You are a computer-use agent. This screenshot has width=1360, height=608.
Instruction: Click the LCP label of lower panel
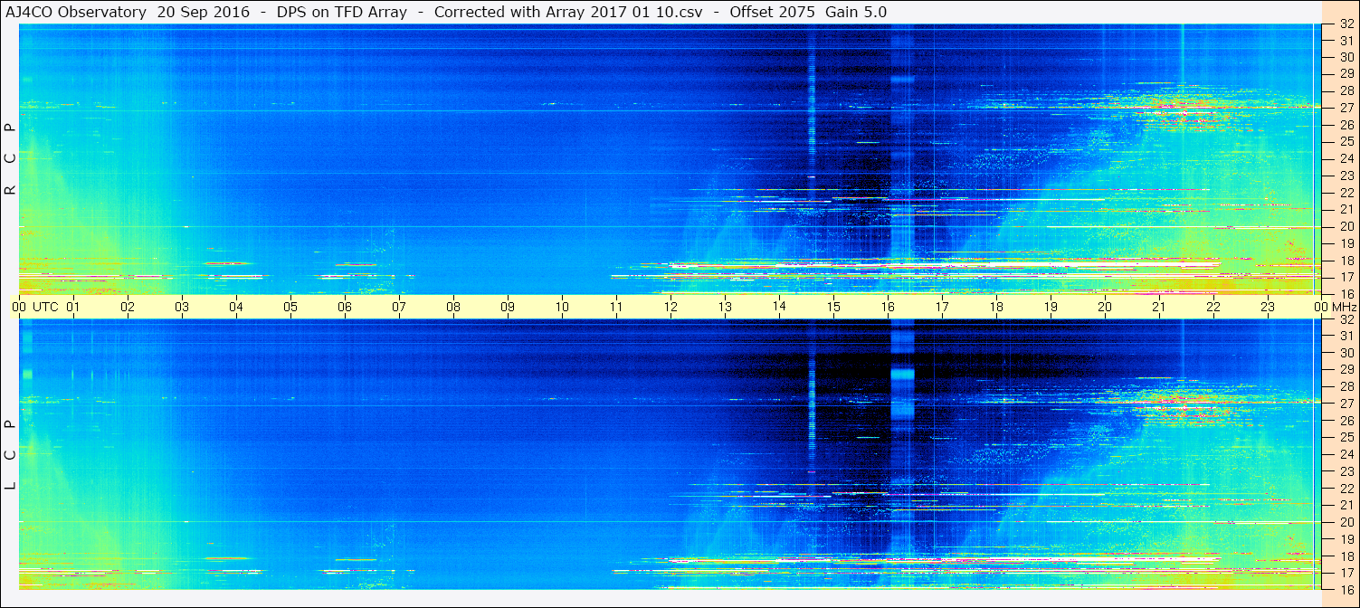point(10,454)
